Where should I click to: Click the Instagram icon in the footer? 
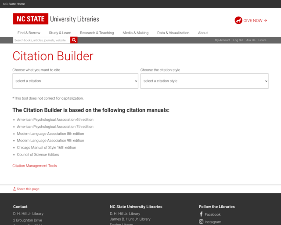tap(201, 221)
